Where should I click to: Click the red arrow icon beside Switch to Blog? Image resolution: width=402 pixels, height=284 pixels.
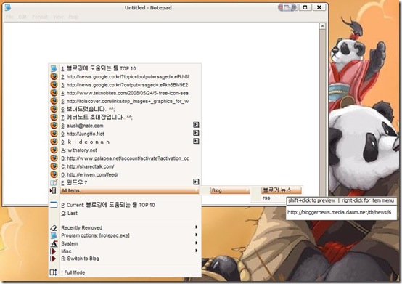click(x=53, y=259)
